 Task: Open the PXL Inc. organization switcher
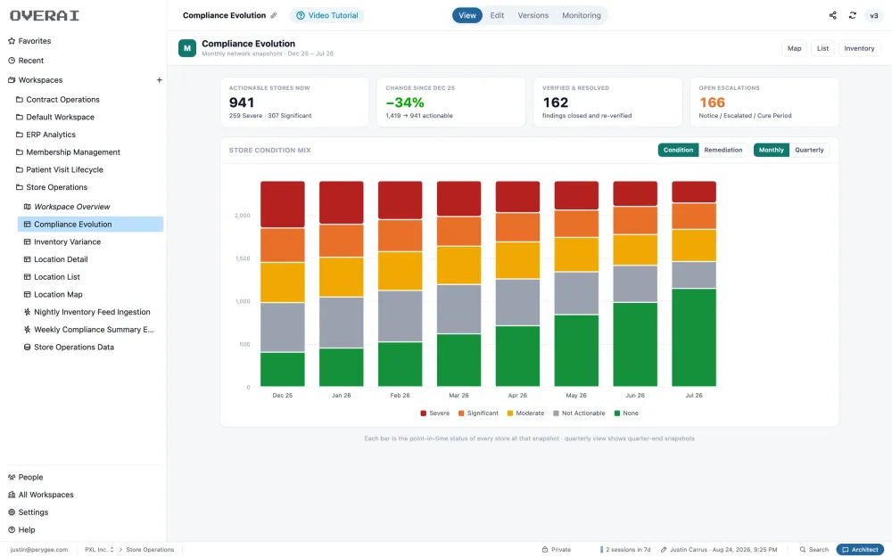99,550
